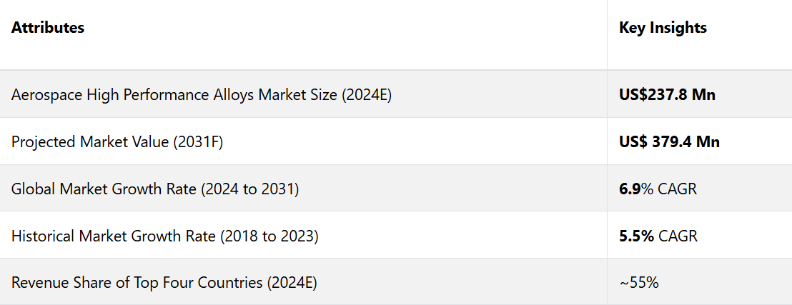Click the US$ 379.4 Mn value
This screenshot has height=305, width=792.
point(669,141)
